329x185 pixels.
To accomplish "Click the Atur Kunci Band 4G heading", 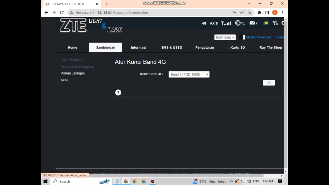I will pos(140,62).
